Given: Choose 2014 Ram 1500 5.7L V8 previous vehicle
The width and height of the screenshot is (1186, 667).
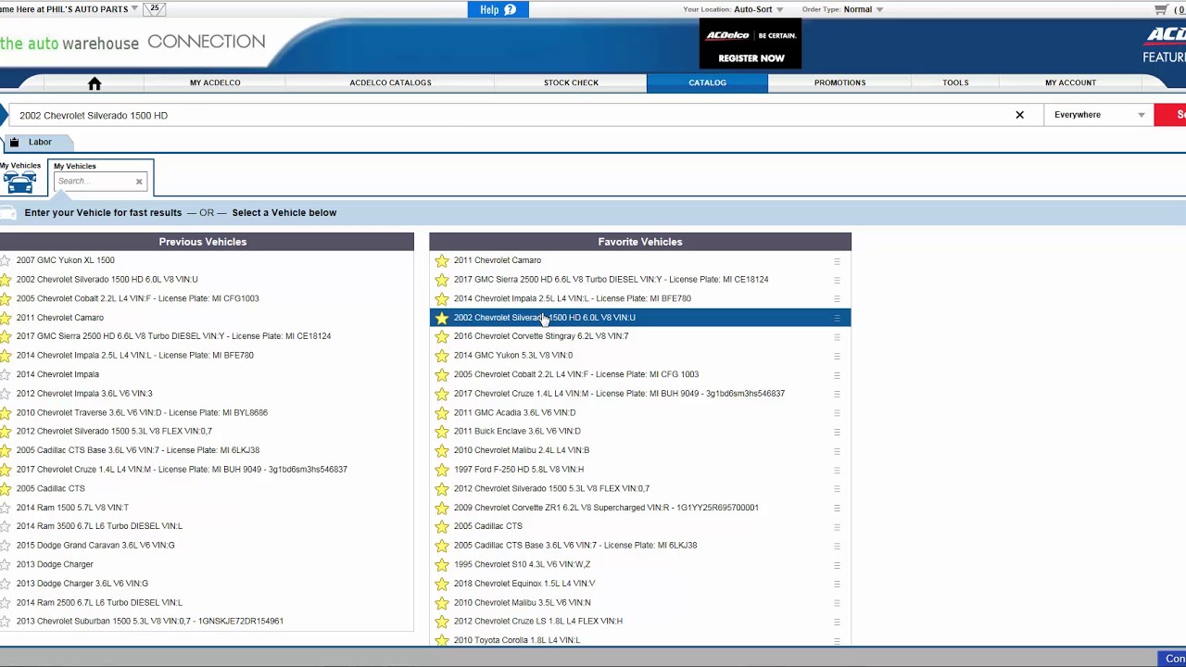Looking at the screenshot, I should pyautogui.click(x=72, y=508).
